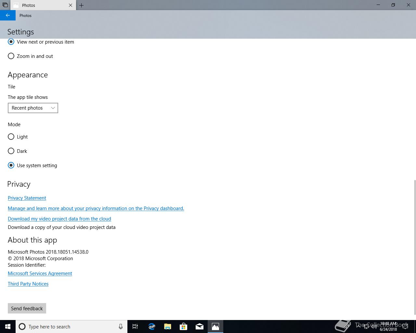Open the Windows Start menu
416x333 pixels.
point(8,326)
